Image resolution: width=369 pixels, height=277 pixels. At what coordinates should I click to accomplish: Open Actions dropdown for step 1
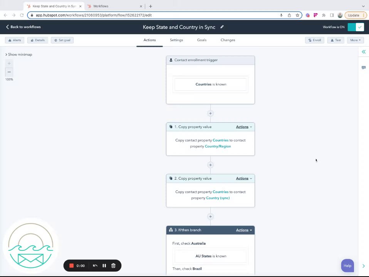(244, 127)
